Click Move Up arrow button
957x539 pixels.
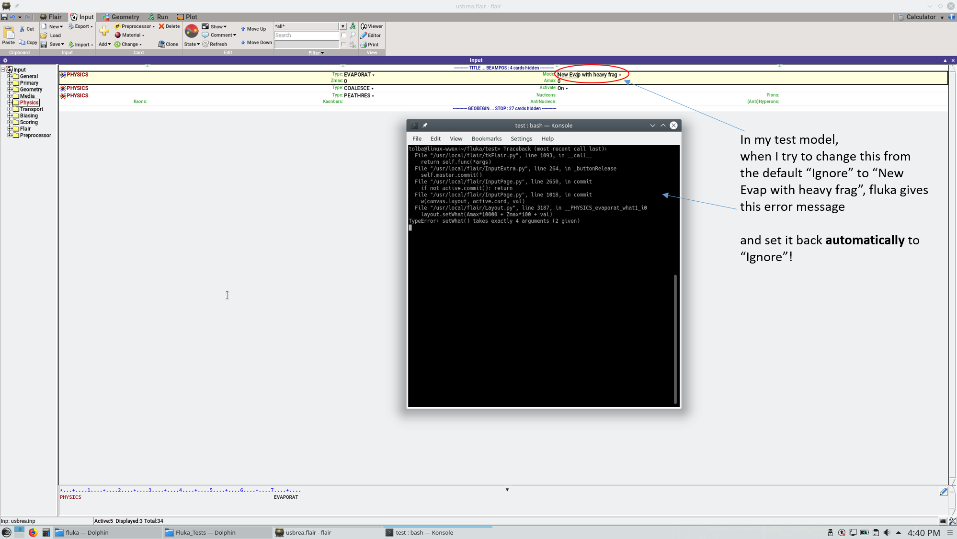click(x=253, y=29)
